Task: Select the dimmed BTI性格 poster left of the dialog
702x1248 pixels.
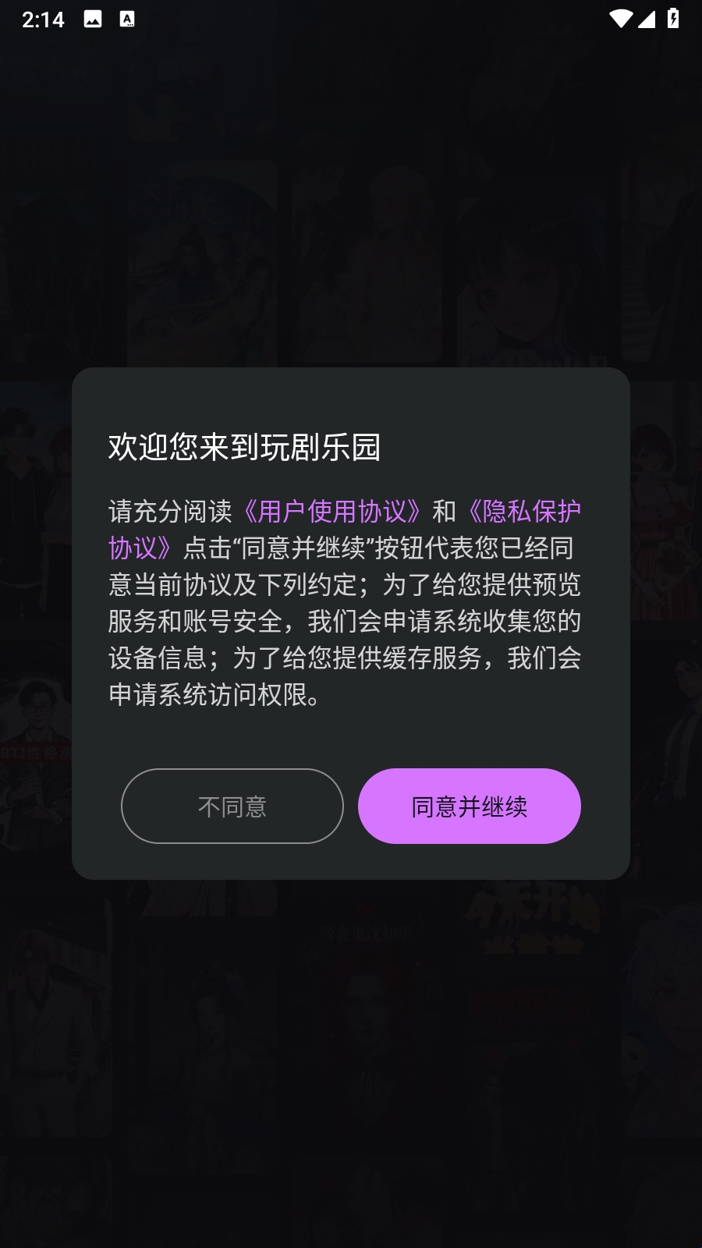Action: tap(35, 764)
